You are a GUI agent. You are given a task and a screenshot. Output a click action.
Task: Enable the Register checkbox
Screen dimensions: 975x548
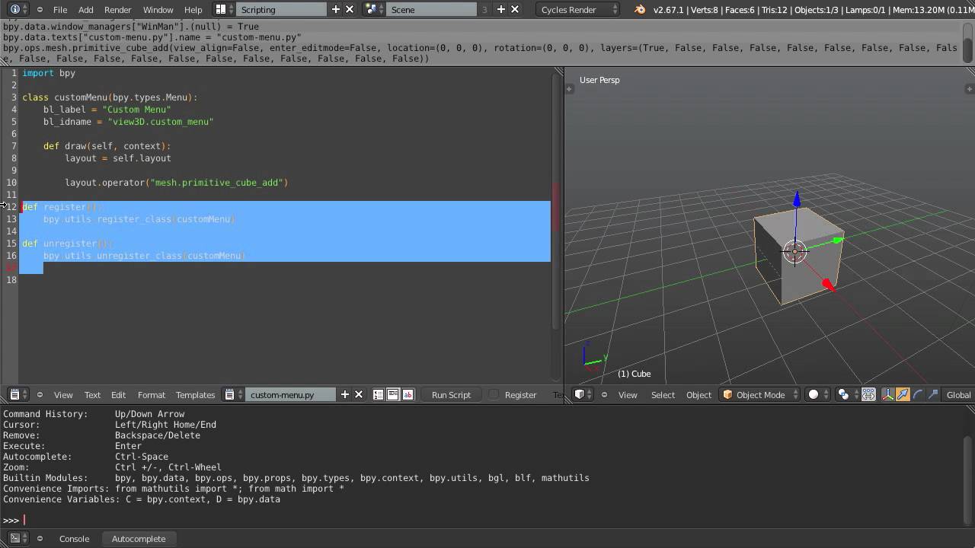tap(494, 394)
